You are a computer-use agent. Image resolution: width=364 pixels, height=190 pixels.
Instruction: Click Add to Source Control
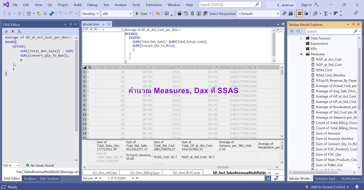tap(328, 187)
